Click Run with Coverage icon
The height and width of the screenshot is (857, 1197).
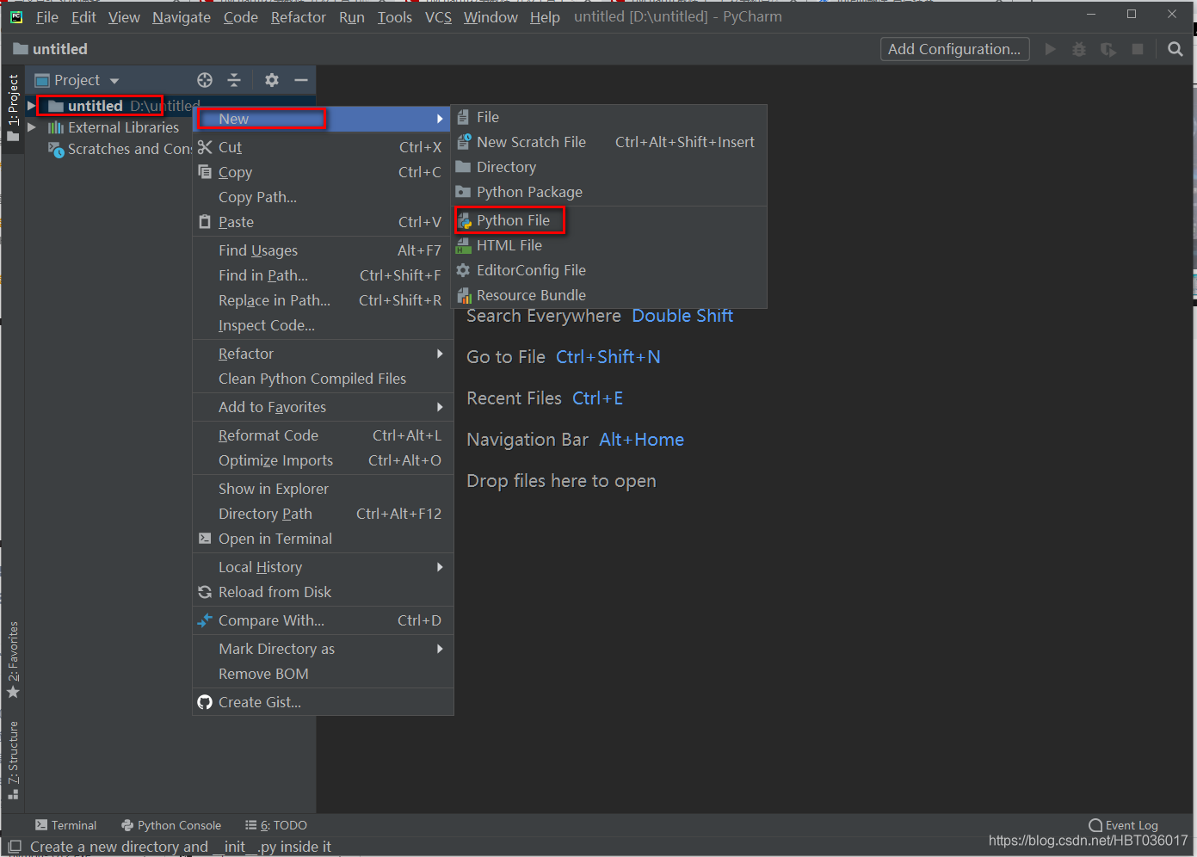[1108, 49]
